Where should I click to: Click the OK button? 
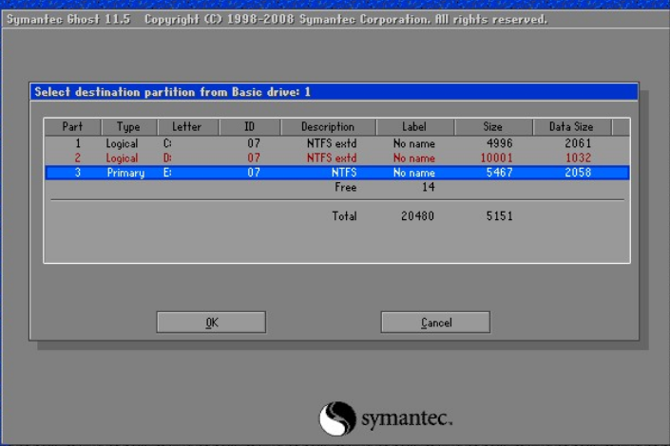point(211,323)
